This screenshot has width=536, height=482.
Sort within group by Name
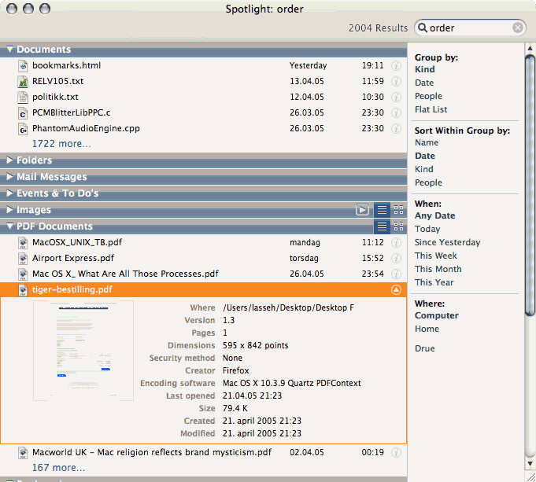pyautogui.click(x=427, y=142)
